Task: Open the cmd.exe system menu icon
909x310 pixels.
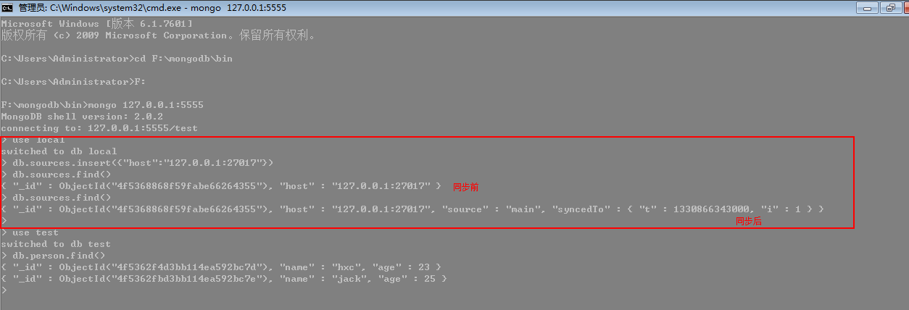Action: [x=7, y=7]
